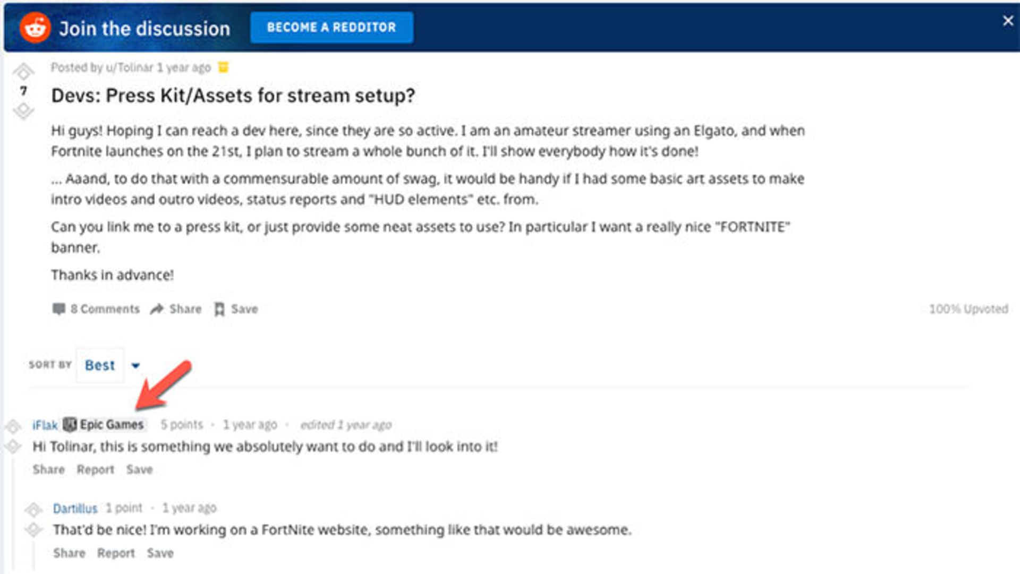Report iFlak's comment
1020x574 pixels.
96,469
